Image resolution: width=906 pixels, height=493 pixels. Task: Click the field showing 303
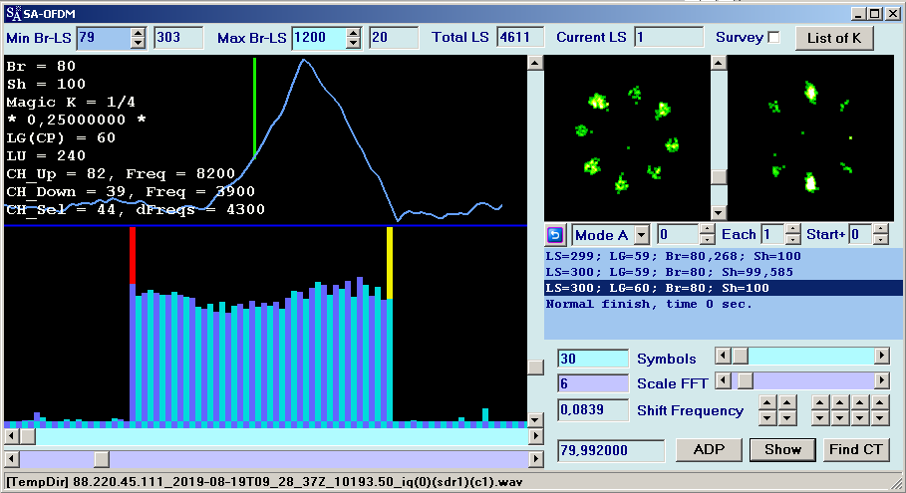pos(178,38)
